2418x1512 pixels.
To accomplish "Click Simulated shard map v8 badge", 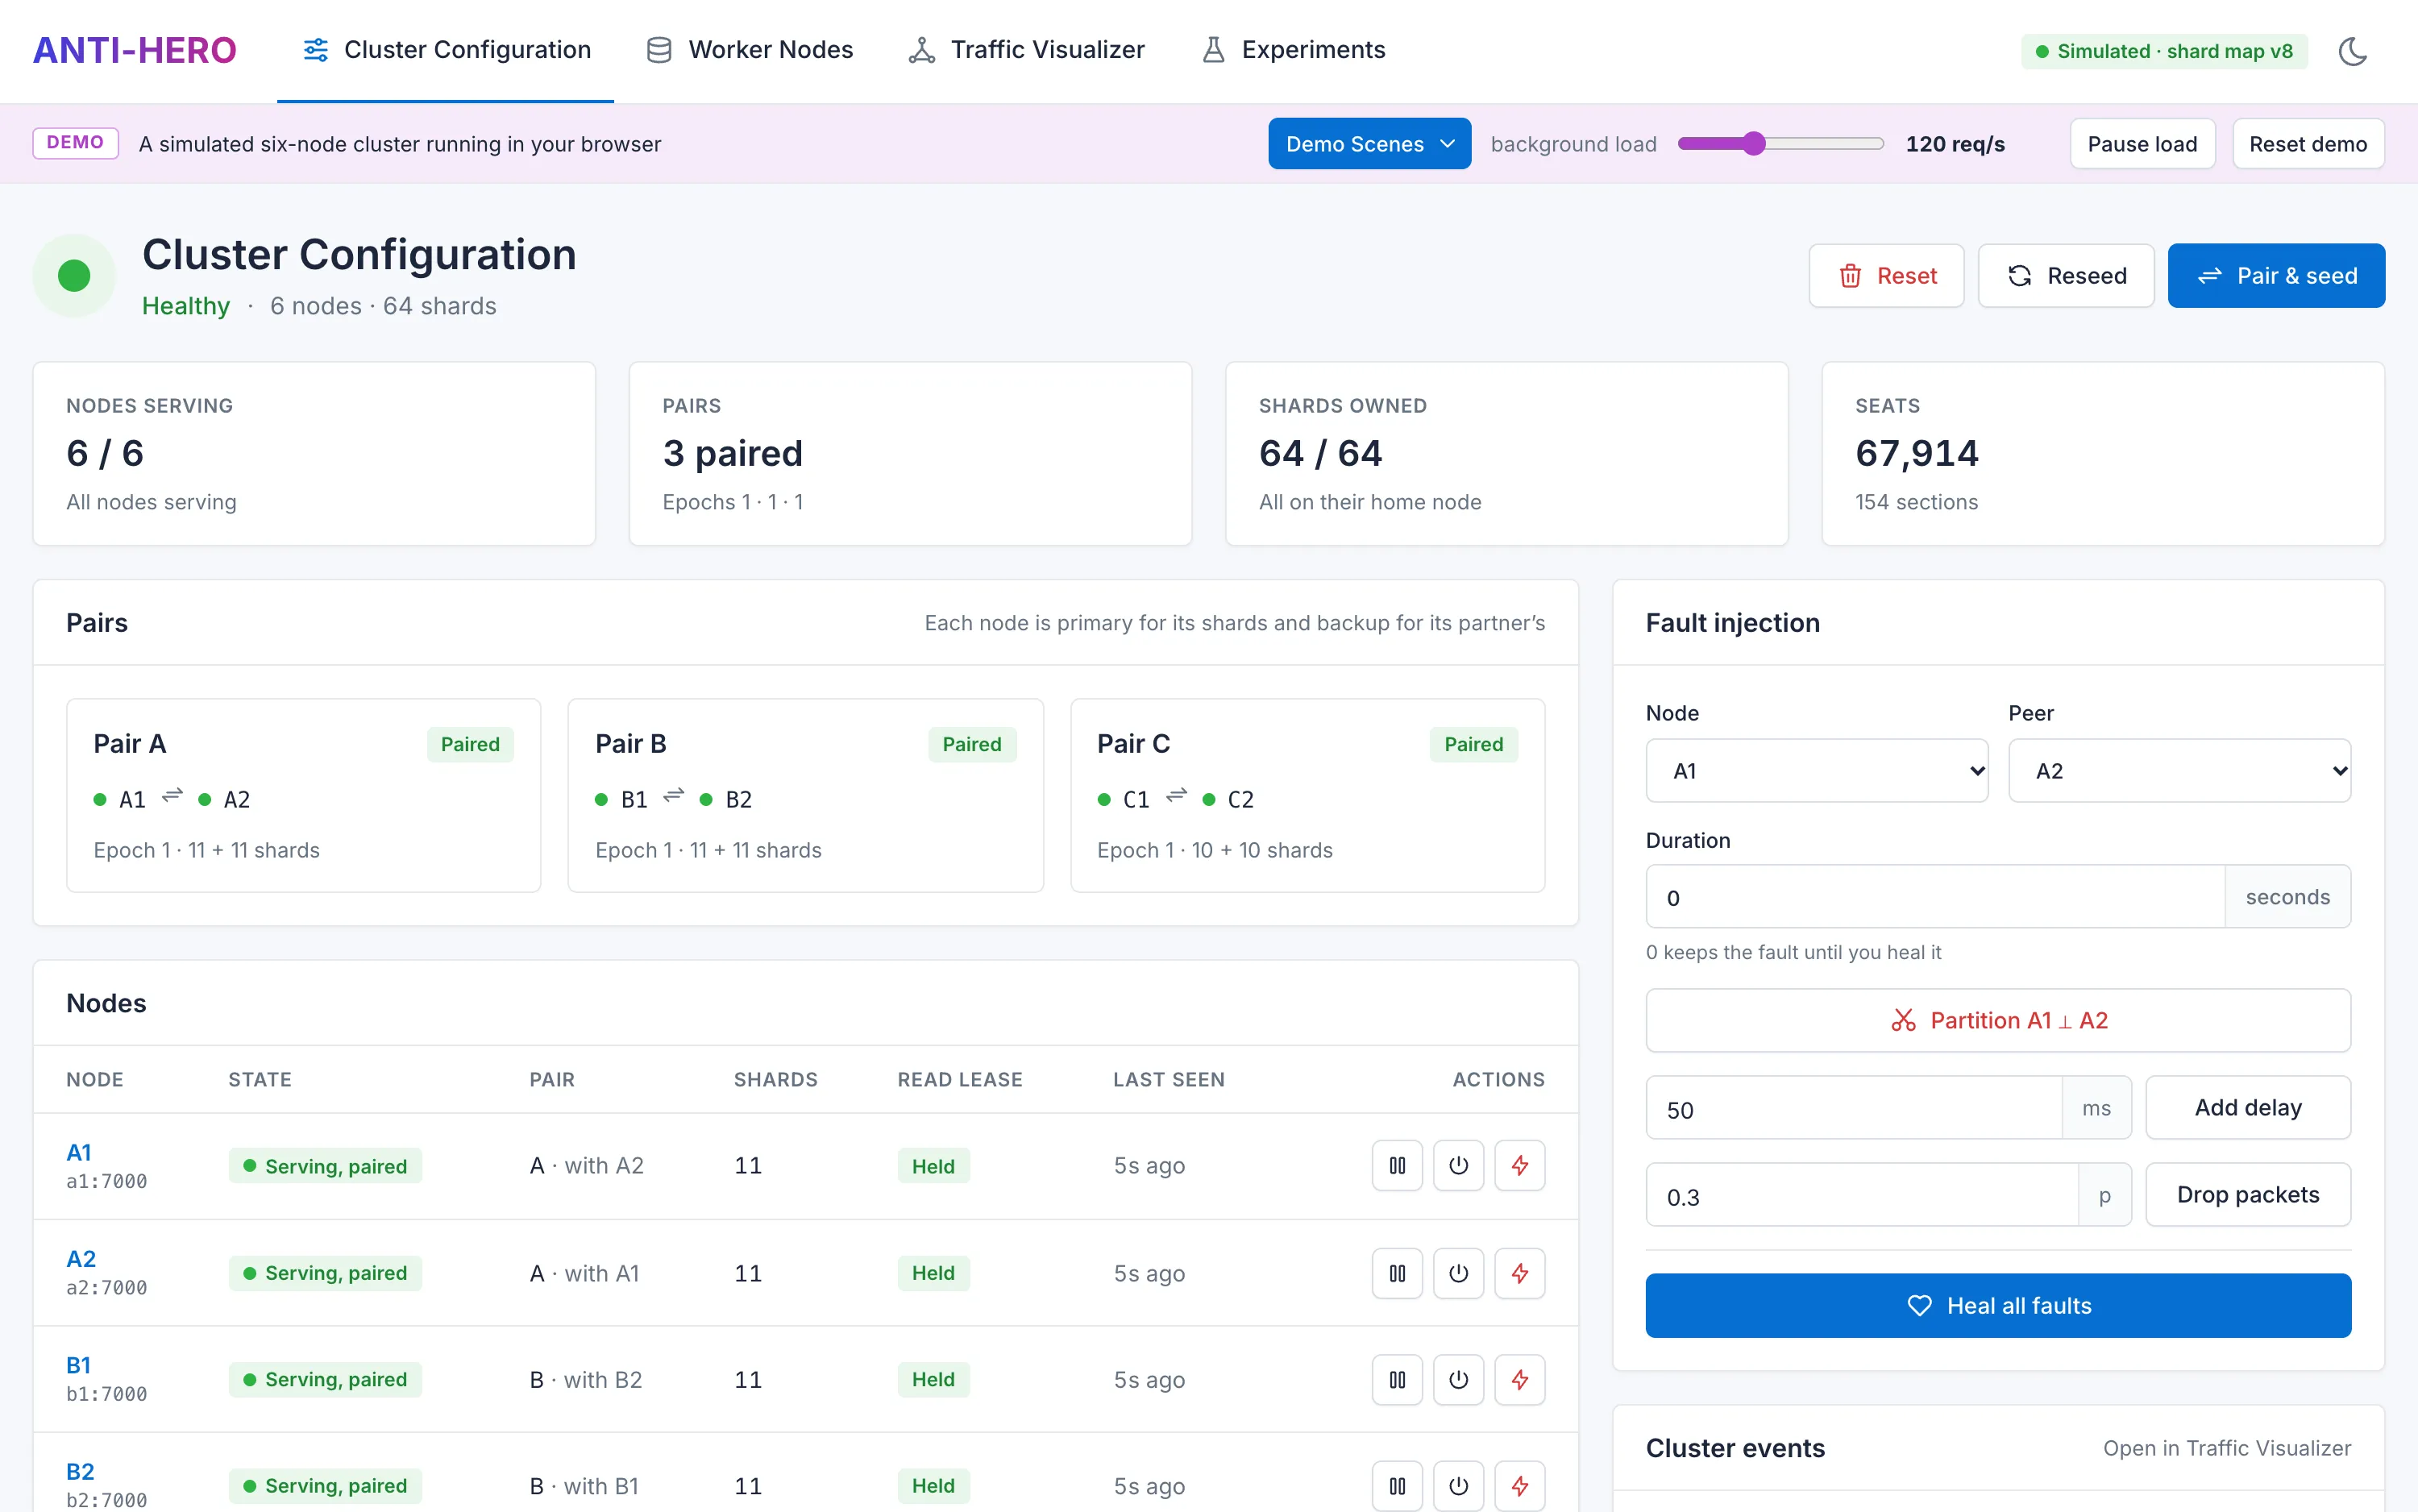I will [2164, 51].
